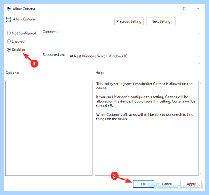Cancel the Allow Cortana dialog
The height and width of the screenshot is (195, 209).
point(167,184)
